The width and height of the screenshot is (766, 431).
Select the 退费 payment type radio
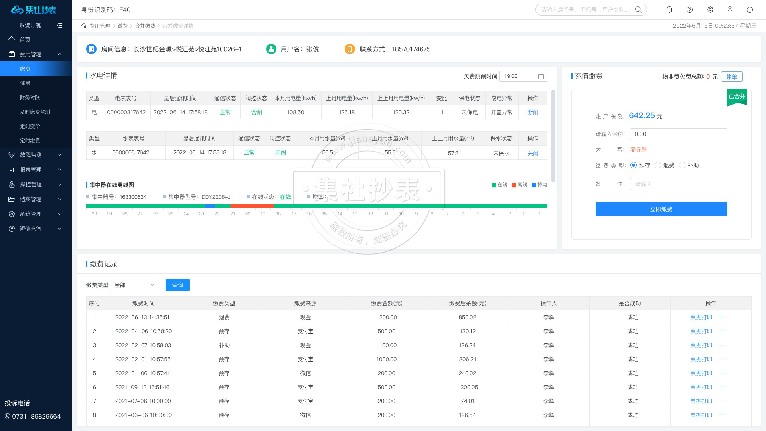click(x=658, y=165)
